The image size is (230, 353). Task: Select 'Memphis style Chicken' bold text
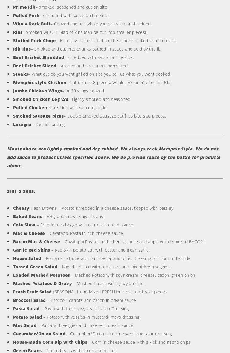(39, 82)
